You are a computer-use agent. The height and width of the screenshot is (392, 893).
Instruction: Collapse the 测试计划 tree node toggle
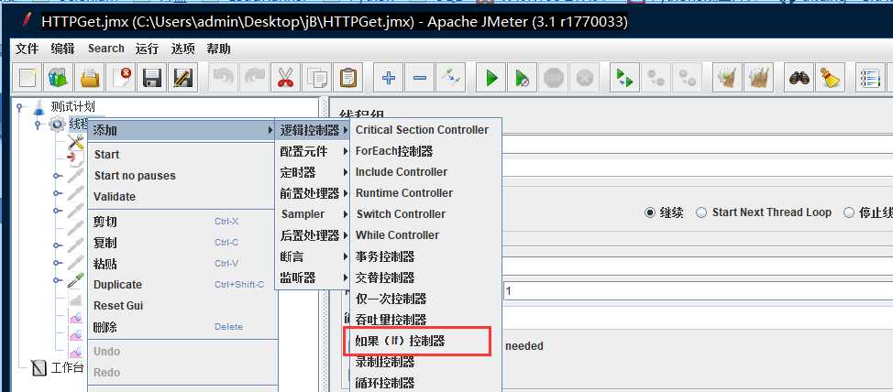[20, 106]
